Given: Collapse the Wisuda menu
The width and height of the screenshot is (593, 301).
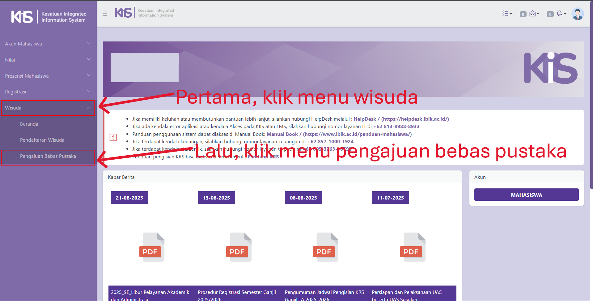Looking at the screenshot, I should (48, 108).
